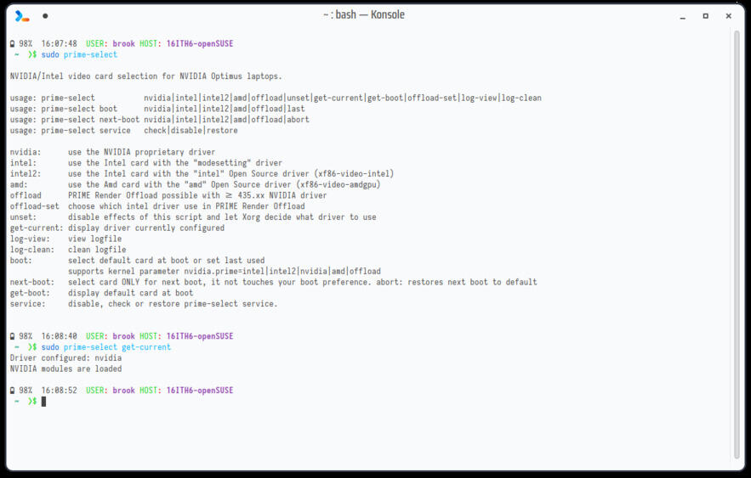This screenshot has height=478, width=751.
Task: Click 'USER: brook' in the 16:08:40 prompt
Action: [x=111, y=336]
